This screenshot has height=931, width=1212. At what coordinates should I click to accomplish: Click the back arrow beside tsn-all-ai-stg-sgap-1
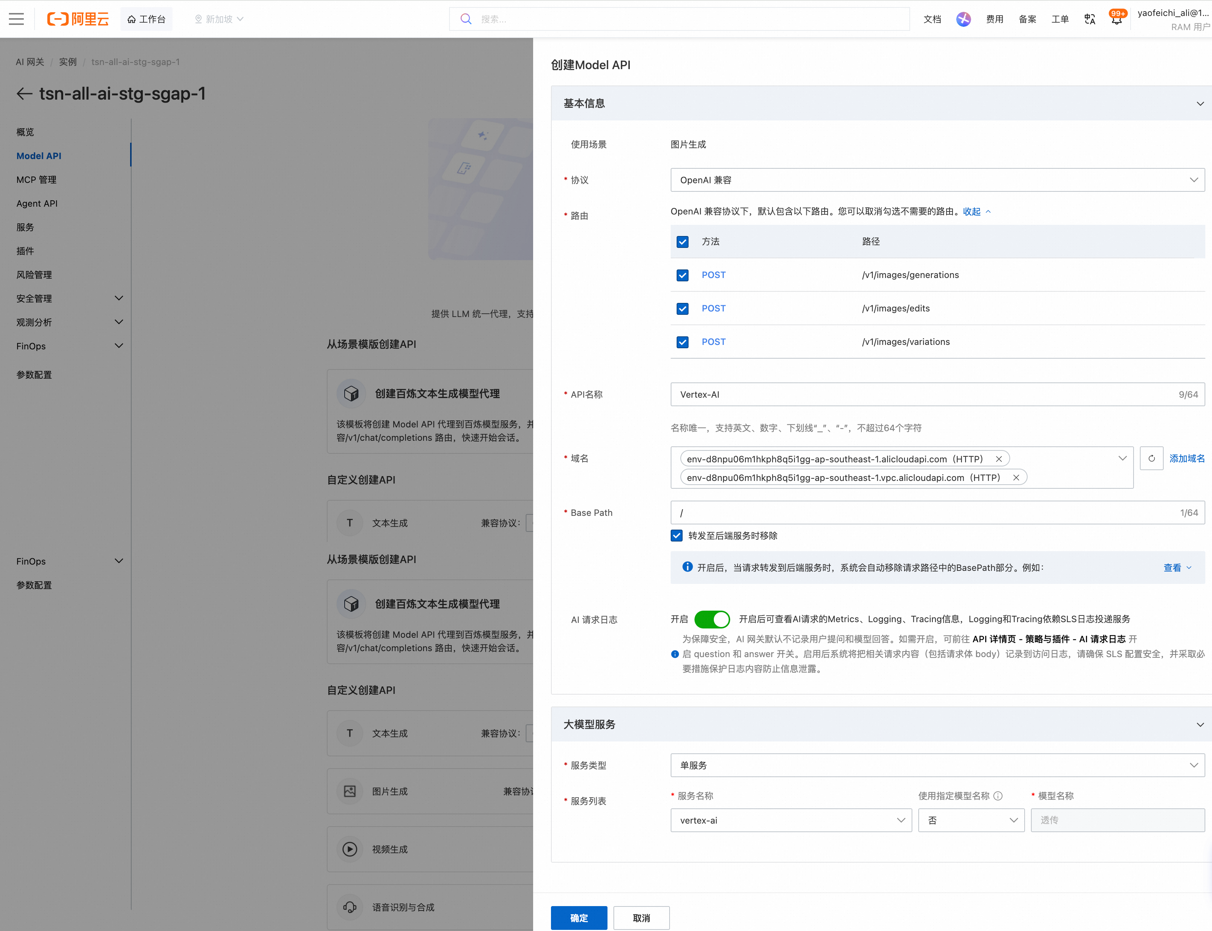[x=24, y=94]
